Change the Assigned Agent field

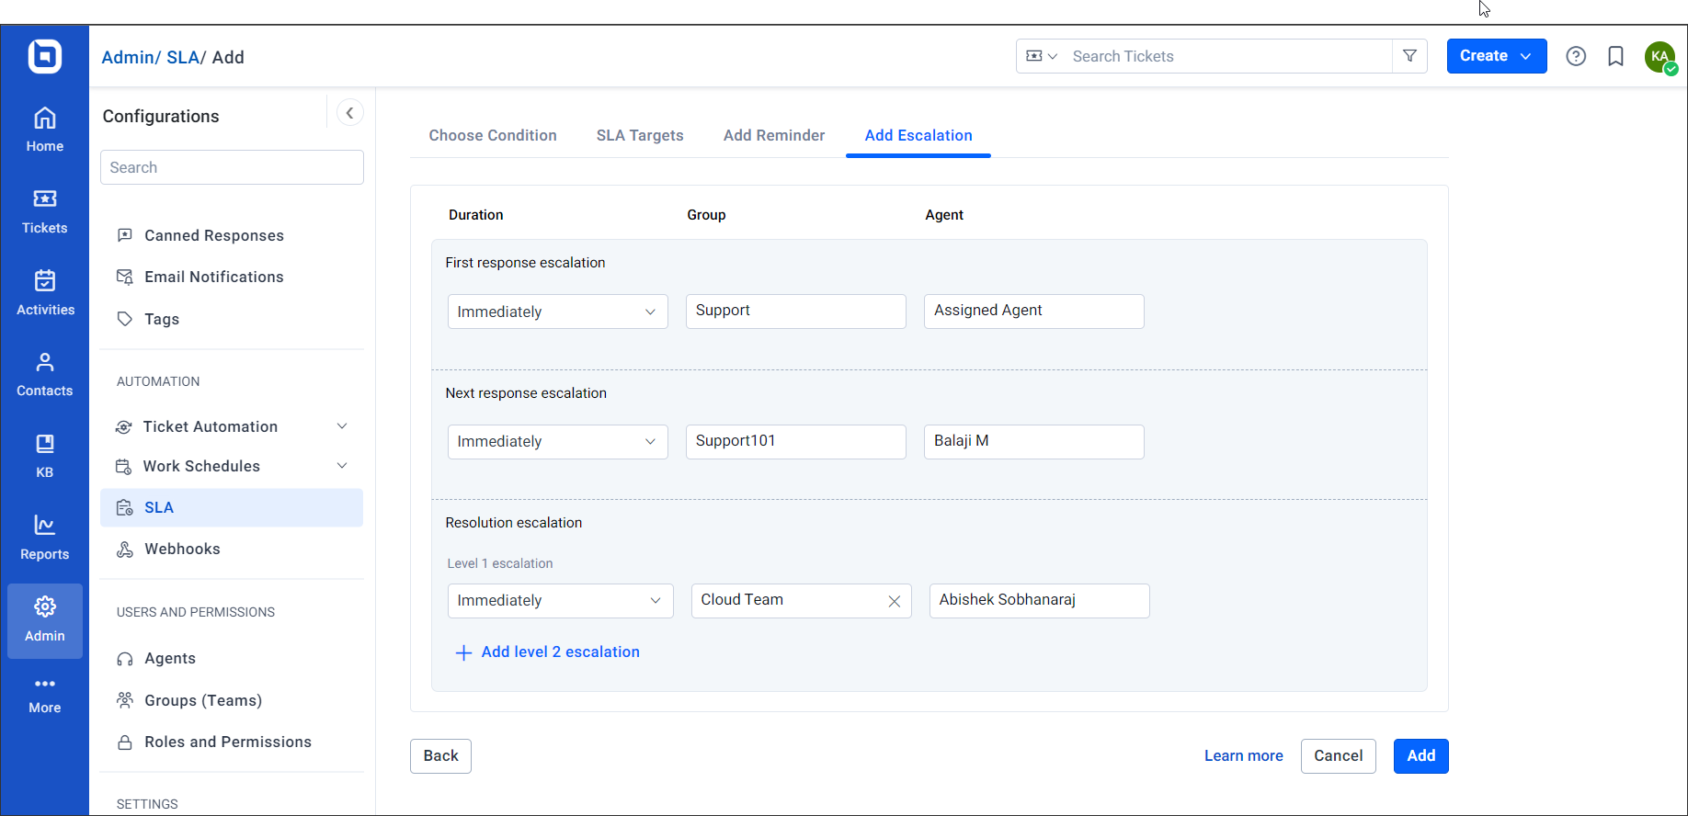click(1034, 312)
